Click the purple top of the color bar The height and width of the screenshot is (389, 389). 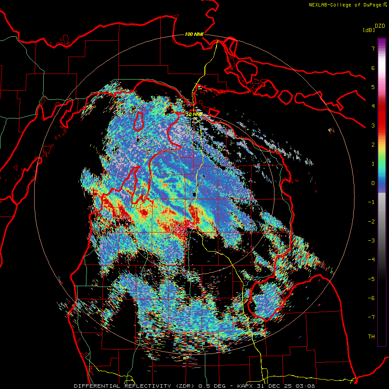pos(382,42)
